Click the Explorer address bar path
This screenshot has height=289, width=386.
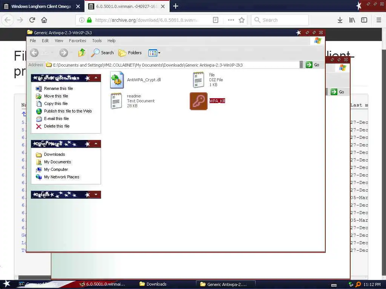coord(172,65)
